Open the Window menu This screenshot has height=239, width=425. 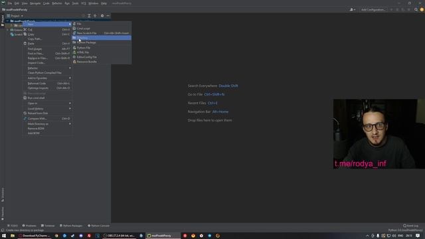[94, 3]
